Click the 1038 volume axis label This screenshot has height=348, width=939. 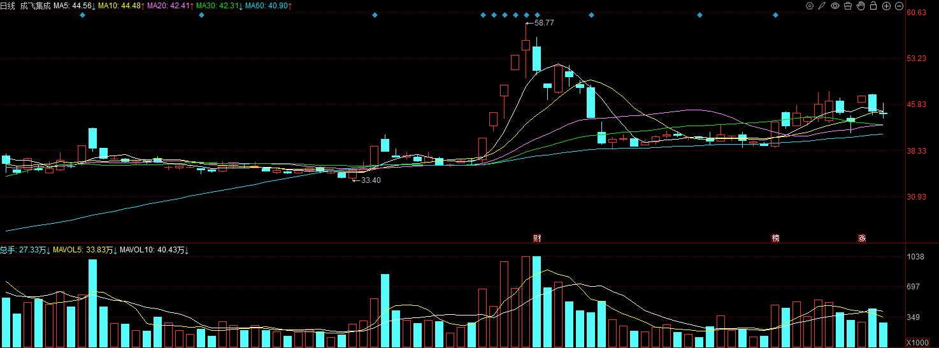pos(915,257)
